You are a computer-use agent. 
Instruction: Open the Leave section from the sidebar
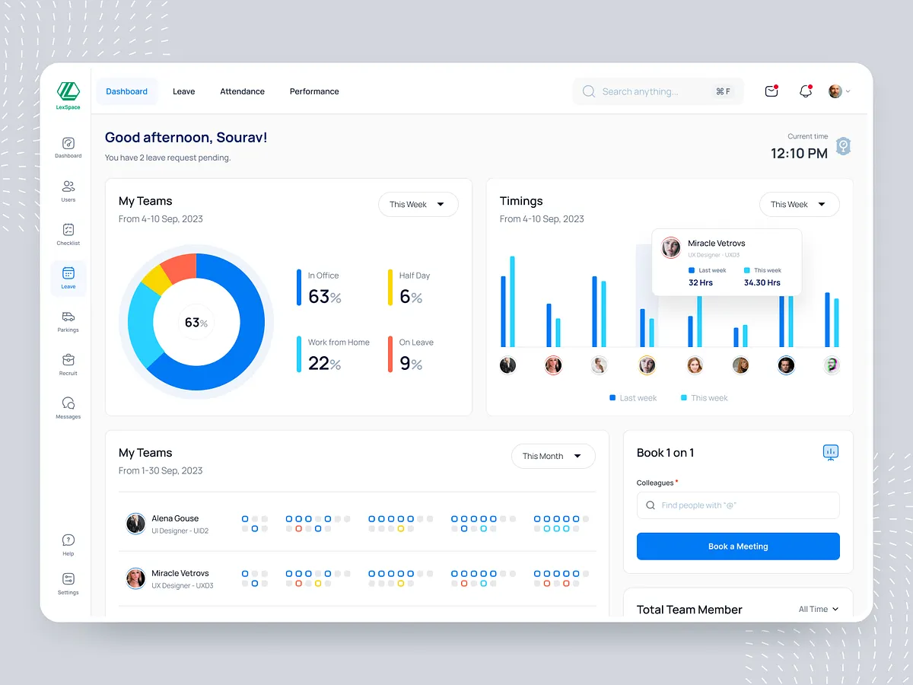[68, 278]
